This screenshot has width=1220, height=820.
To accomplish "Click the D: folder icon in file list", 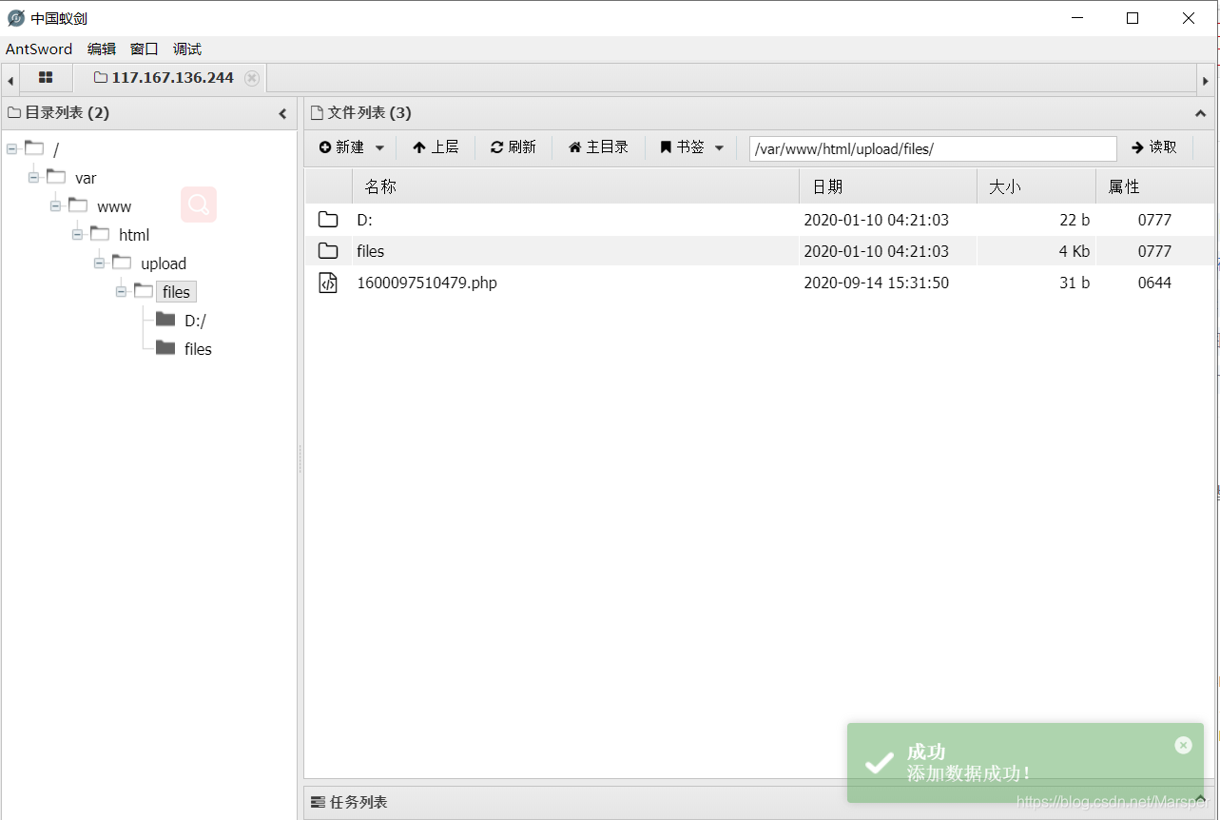I will (328, 220).
